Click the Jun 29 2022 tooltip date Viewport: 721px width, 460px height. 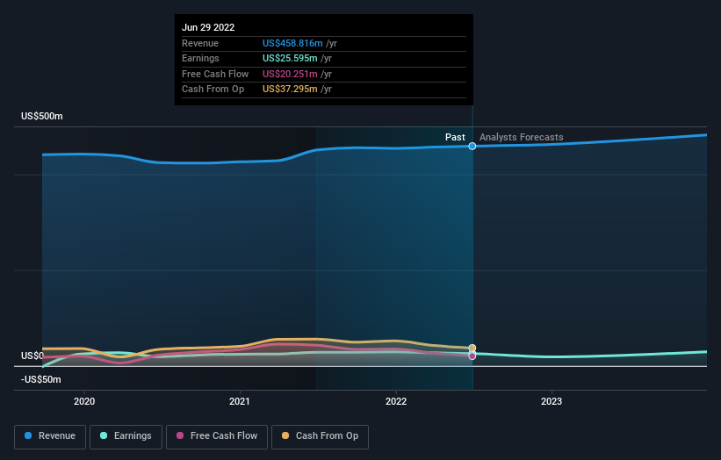tap(208, 27)
